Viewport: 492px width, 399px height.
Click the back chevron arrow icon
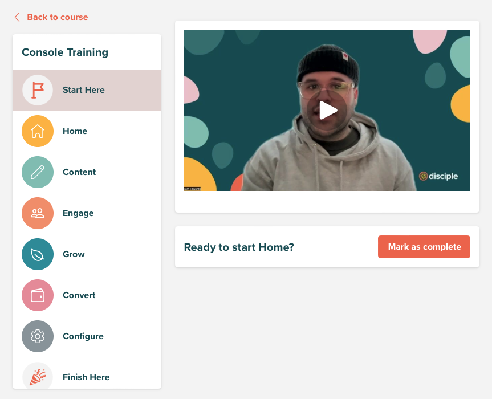17,17
